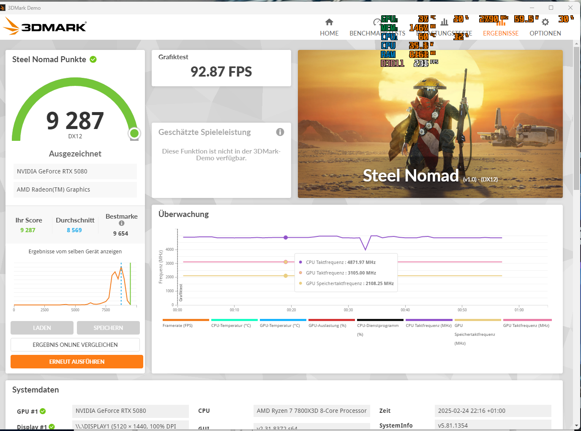Click the orange ERNEUT AUSFÜHREN button
This screenshot has height=431, width=581.
[x=77, y=362]
